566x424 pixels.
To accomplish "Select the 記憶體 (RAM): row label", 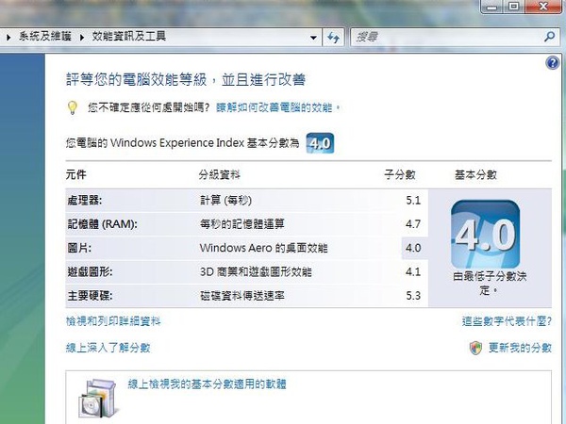I will coord(102,224).
